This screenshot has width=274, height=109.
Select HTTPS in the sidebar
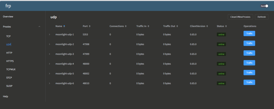(x=10, y=61)
